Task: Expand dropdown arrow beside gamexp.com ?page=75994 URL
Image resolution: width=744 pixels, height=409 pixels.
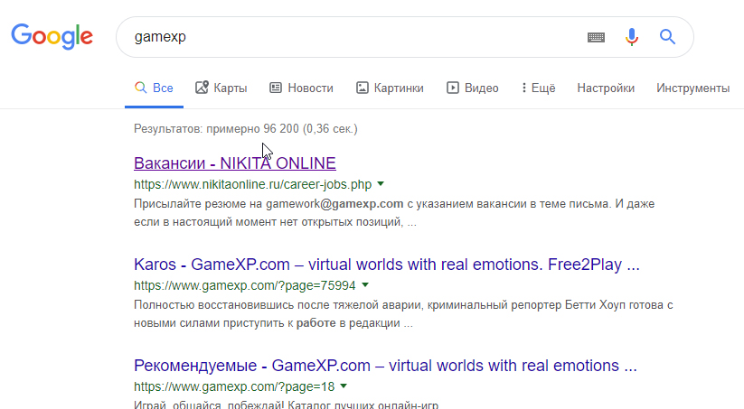Action: [366, 285]
